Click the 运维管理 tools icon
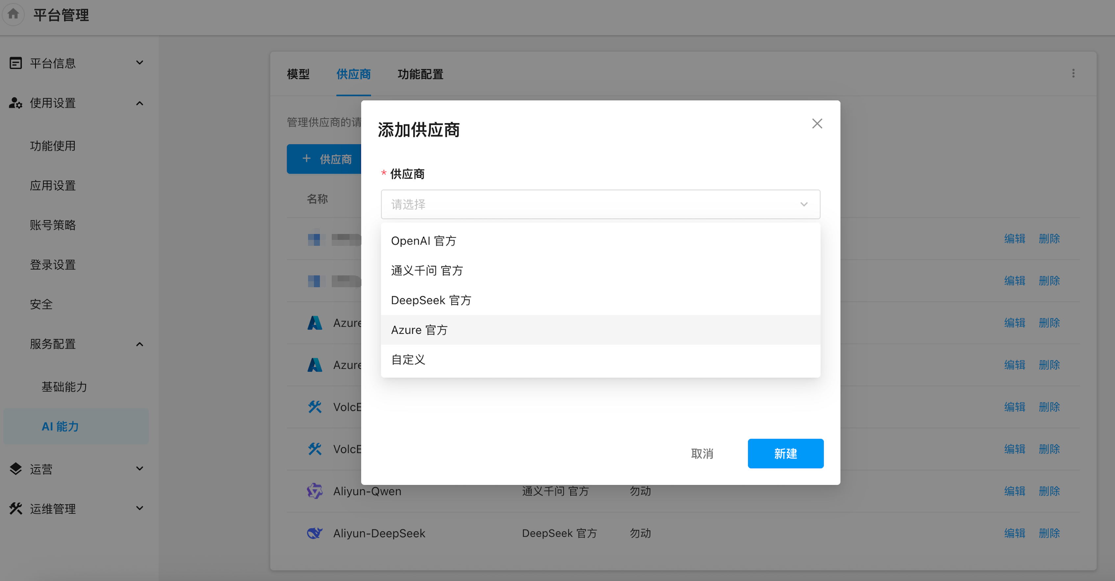 pyautogui.click(x=15, y=508)
